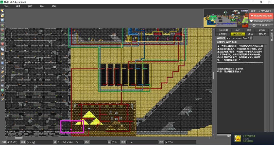The width and height of the screenshot is (274, 145).
Task: Click the New World icon in the left toolbar
Action: point(2,11)
